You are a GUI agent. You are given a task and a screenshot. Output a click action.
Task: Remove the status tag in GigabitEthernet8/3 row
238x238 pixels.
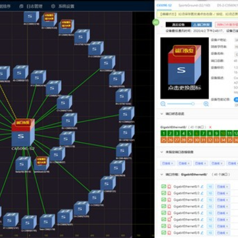pyautogui.click(x=227, y=200)
